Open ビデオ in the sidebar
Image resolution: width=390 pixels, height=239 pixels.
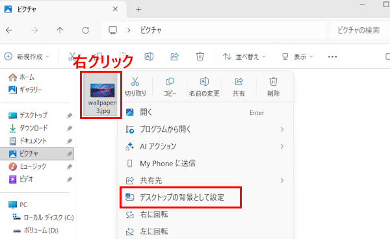click(21, 179)
